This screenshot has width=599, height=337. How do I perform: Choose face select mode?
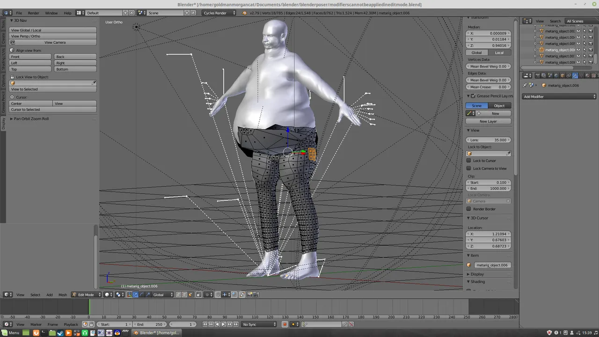click(190, 294)
